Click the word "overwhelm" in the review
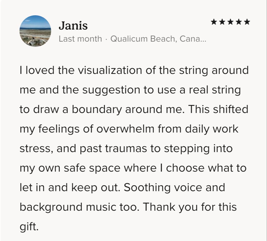 (125, 129)
